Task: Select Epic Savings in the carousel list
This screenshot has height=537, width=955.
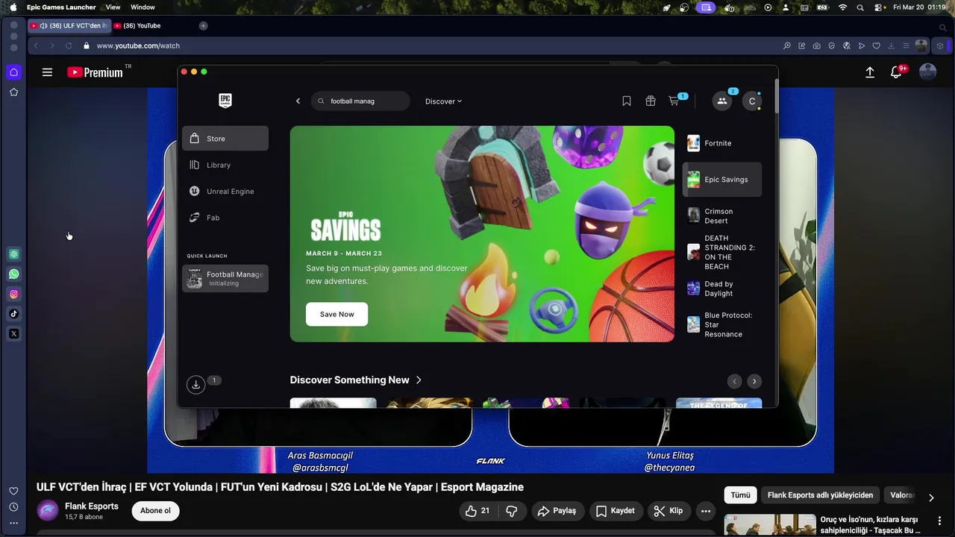Action: 722,180
